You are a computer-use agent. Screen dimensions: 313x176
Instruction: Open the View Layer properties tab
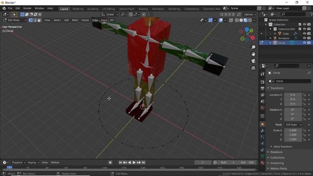[x=263, y=95]
